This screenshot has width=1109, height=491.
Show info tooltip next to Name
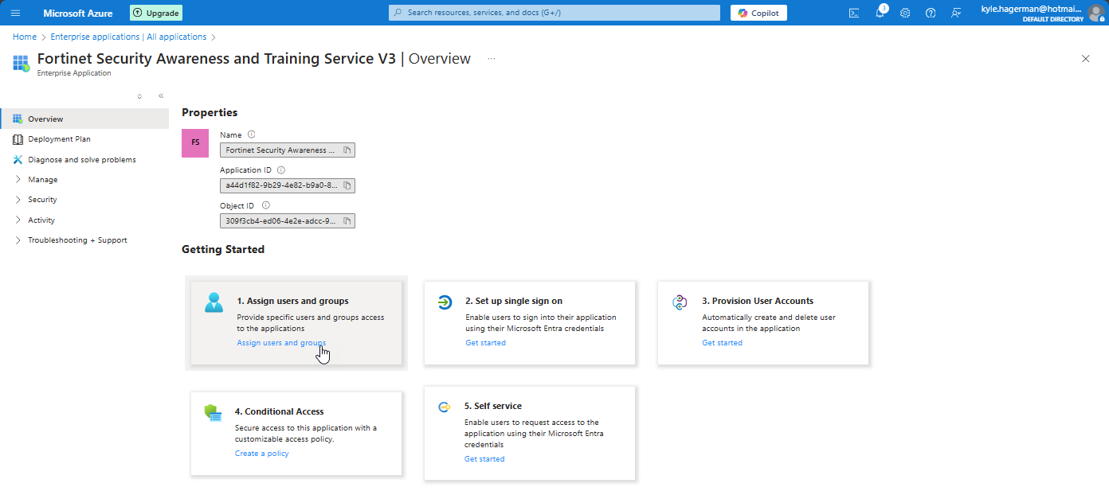point(251,135)
